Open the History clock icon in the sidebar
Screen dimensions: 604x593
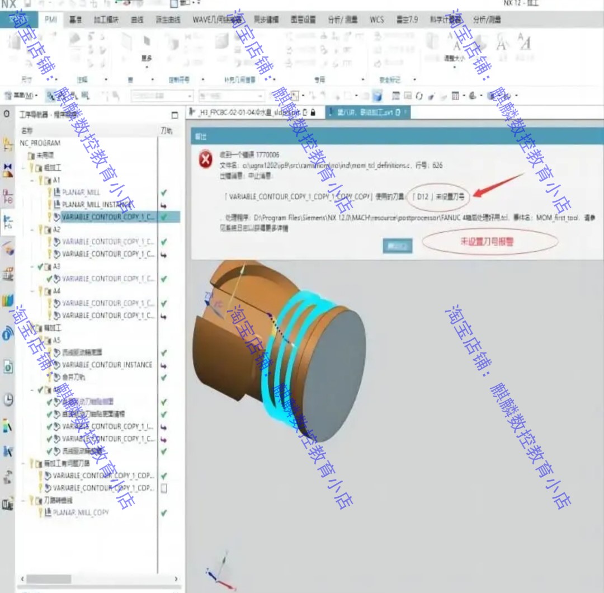(x=8, y=399)
